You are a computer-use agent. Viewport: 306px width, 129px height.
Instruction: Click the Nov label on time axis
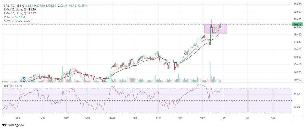pyautogui.click(x=66, y=118)
